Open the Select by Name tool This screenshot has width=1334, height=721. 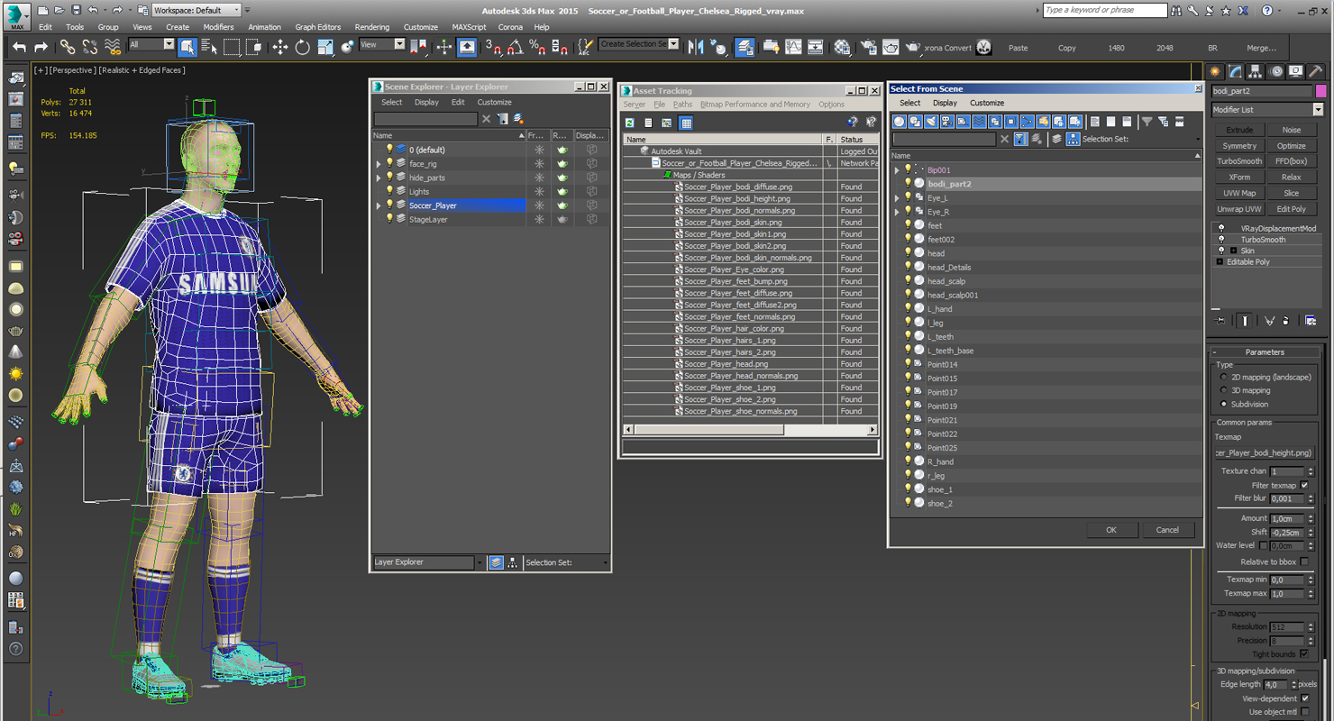[208, 47]
